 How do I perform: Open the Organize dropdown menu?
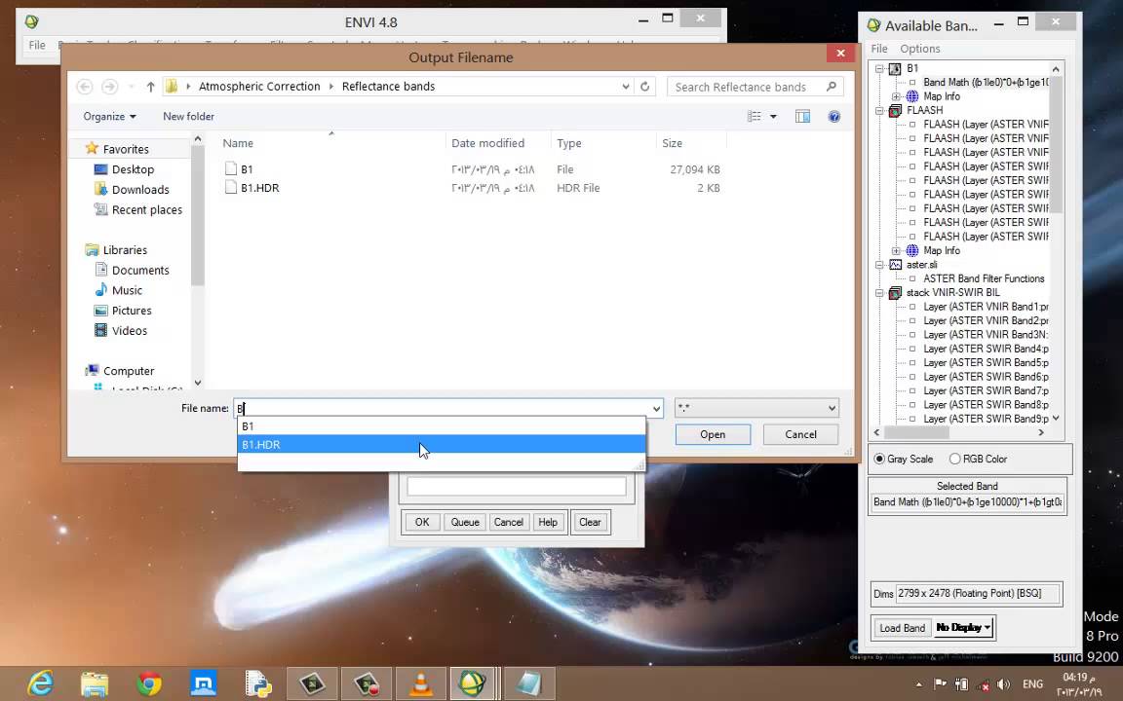tap(109, 116)
